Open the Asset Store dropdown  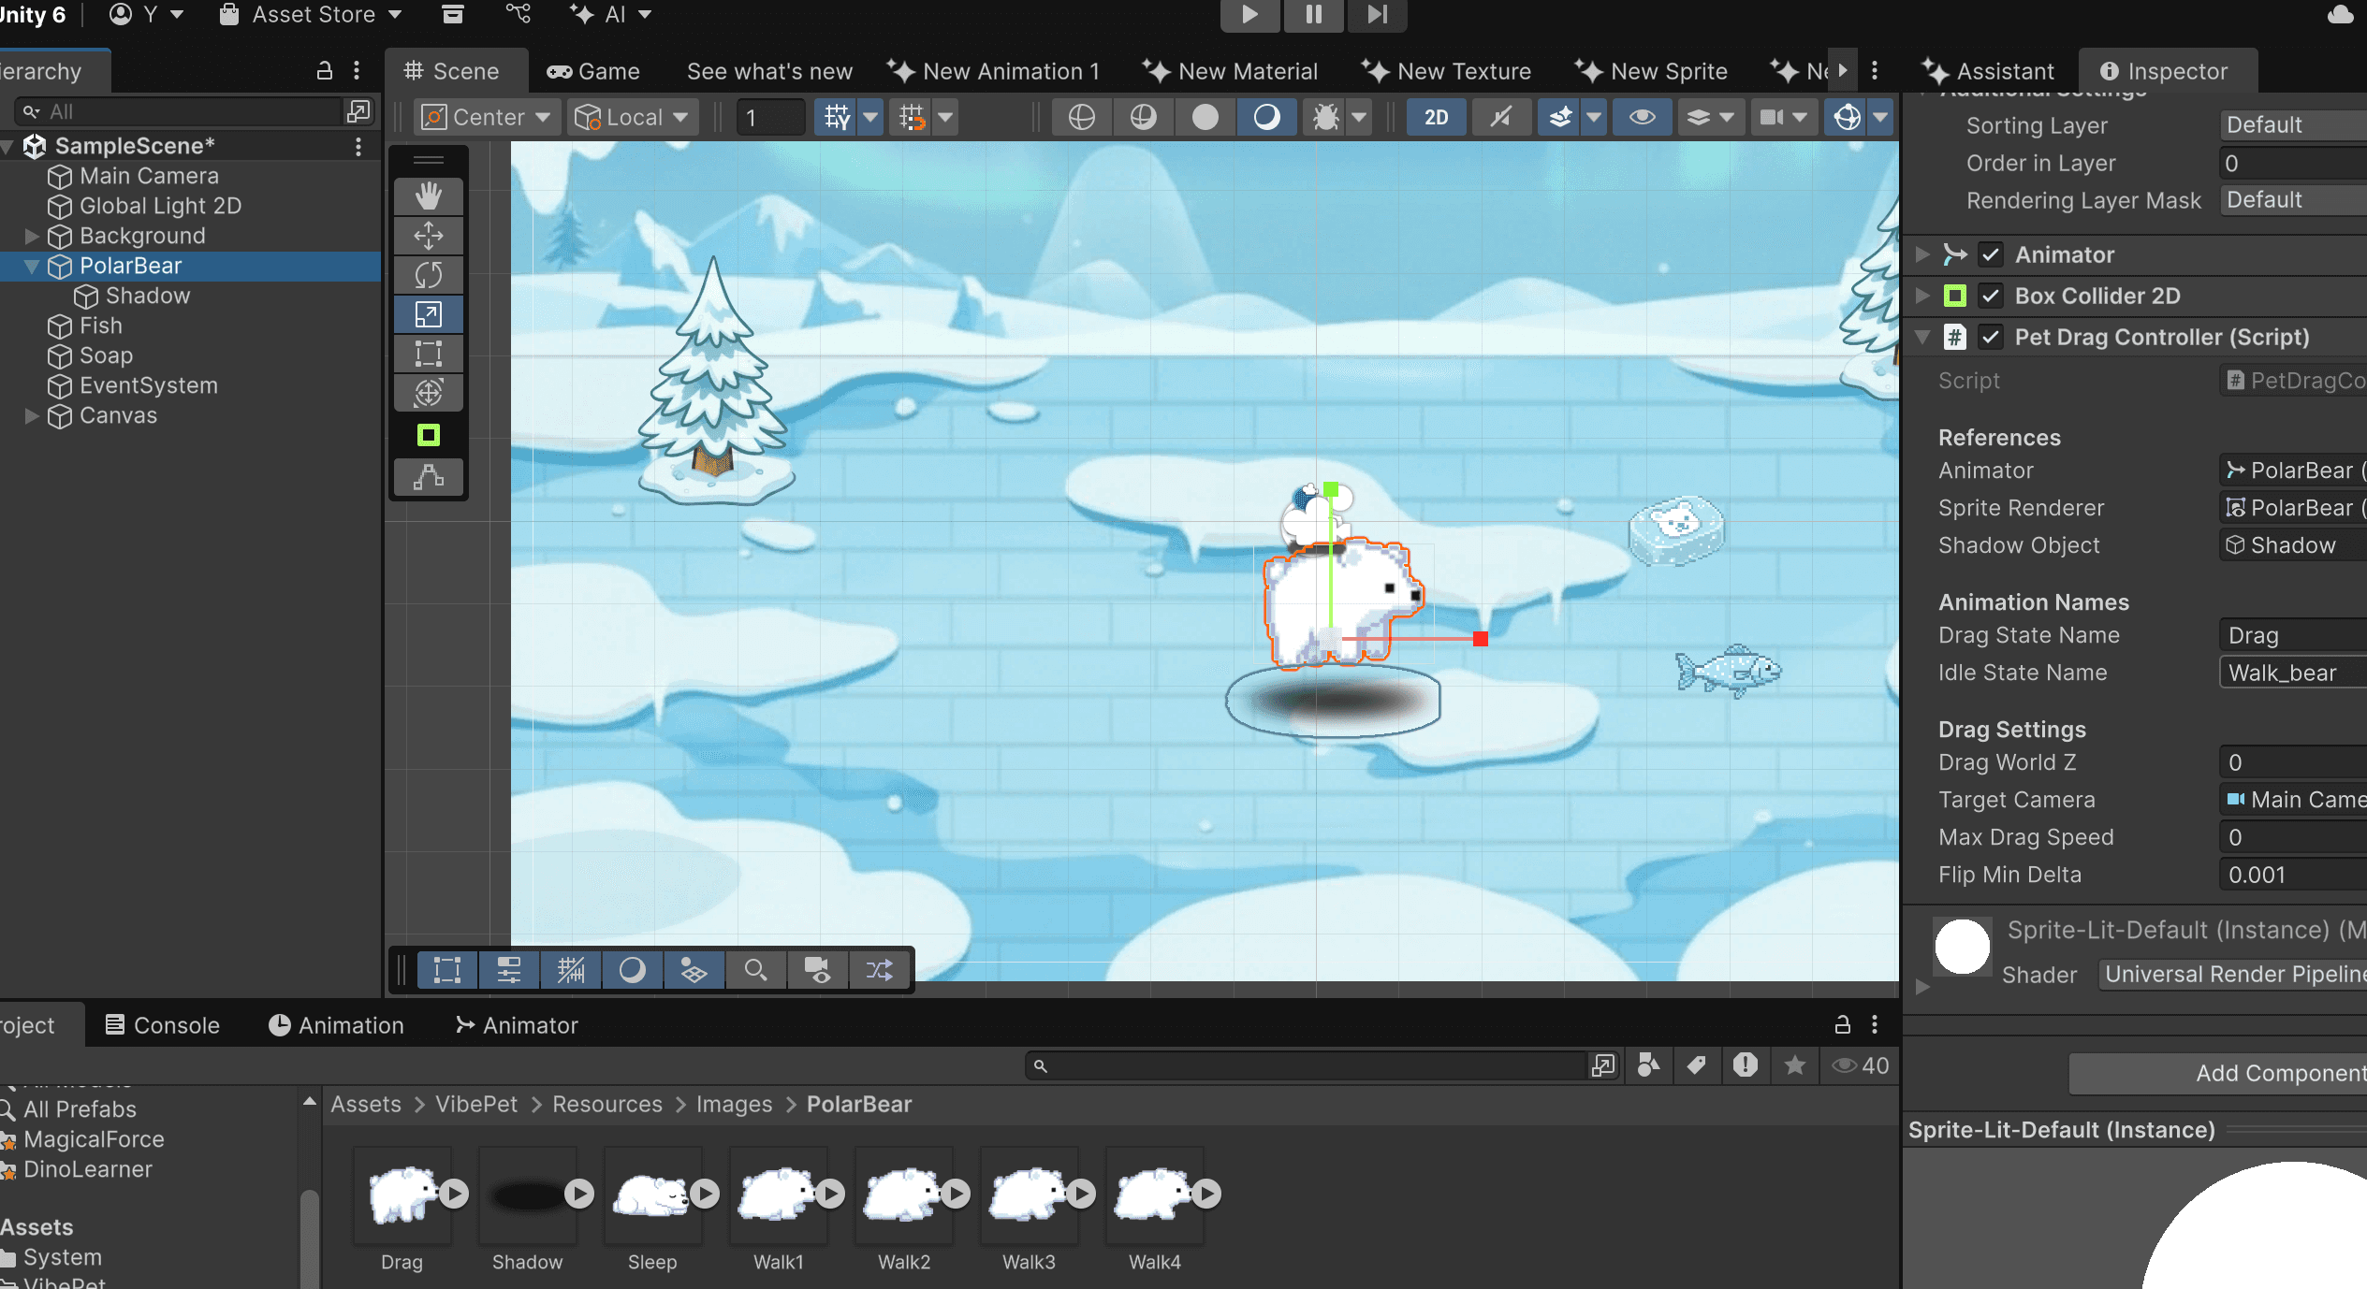[311, 14]
